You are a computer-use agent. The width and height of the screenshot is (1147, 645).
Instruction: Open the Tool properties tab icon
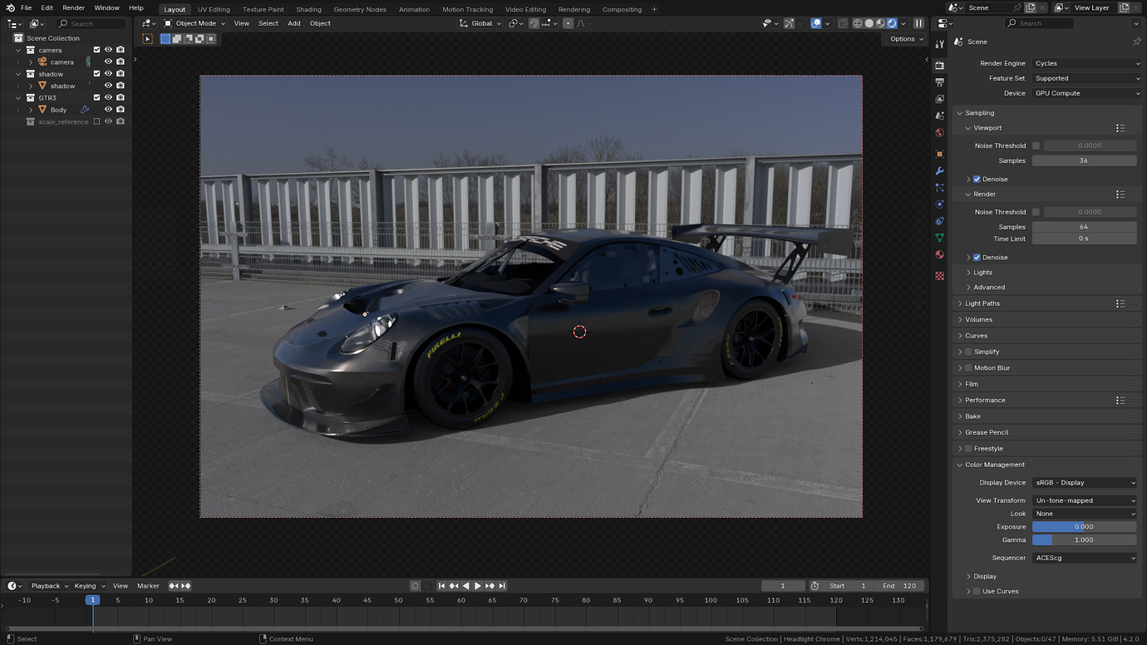[939, 44]
